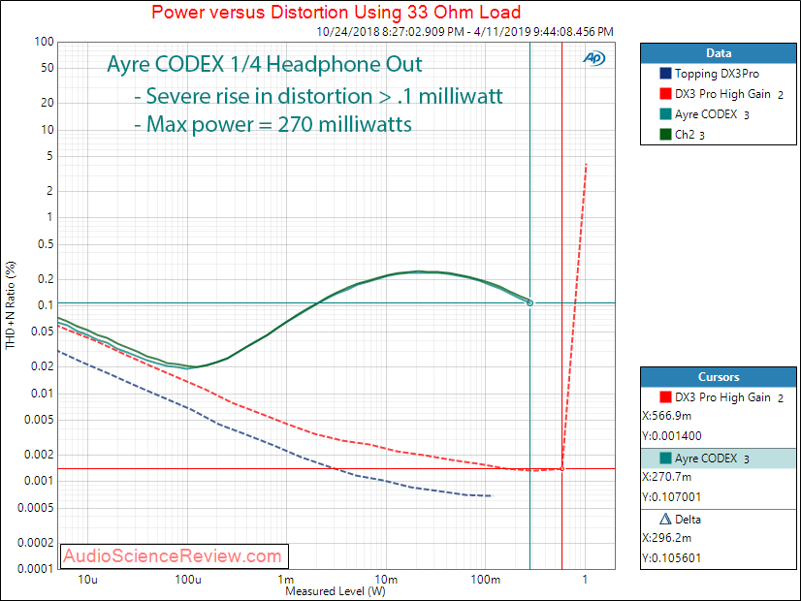The width and height of the screenshot is (801, 601).
Task: Click the red color square in Cursors DX3 row
Action: [x=665, y=396]
